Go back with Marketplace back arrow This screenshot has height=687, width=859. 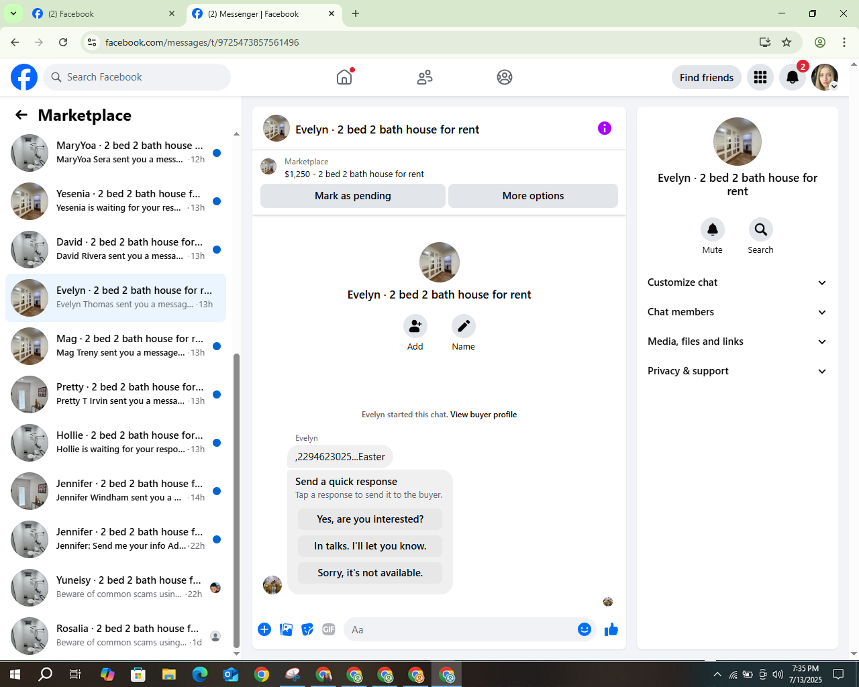coord(21,115)
